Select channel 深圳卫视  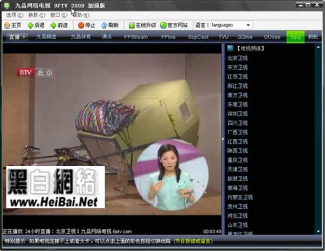(x=237, y=114)
